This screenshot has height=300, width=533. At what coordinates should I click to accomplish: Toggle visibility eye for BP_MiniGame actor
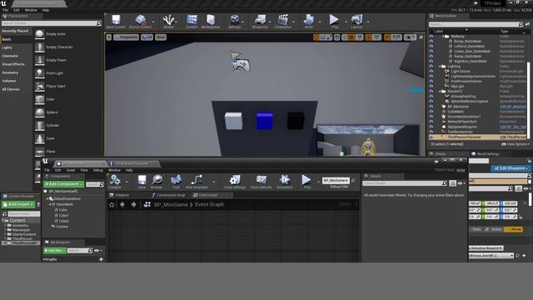(431, 107)
